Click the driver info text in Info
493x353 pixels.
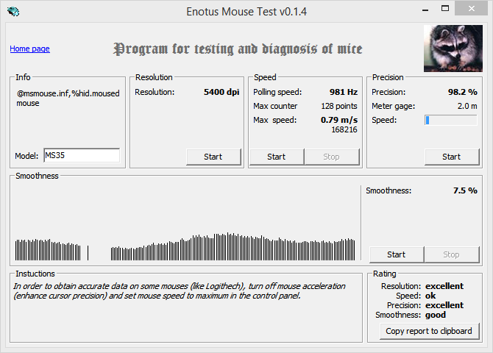tap(68, 99)
